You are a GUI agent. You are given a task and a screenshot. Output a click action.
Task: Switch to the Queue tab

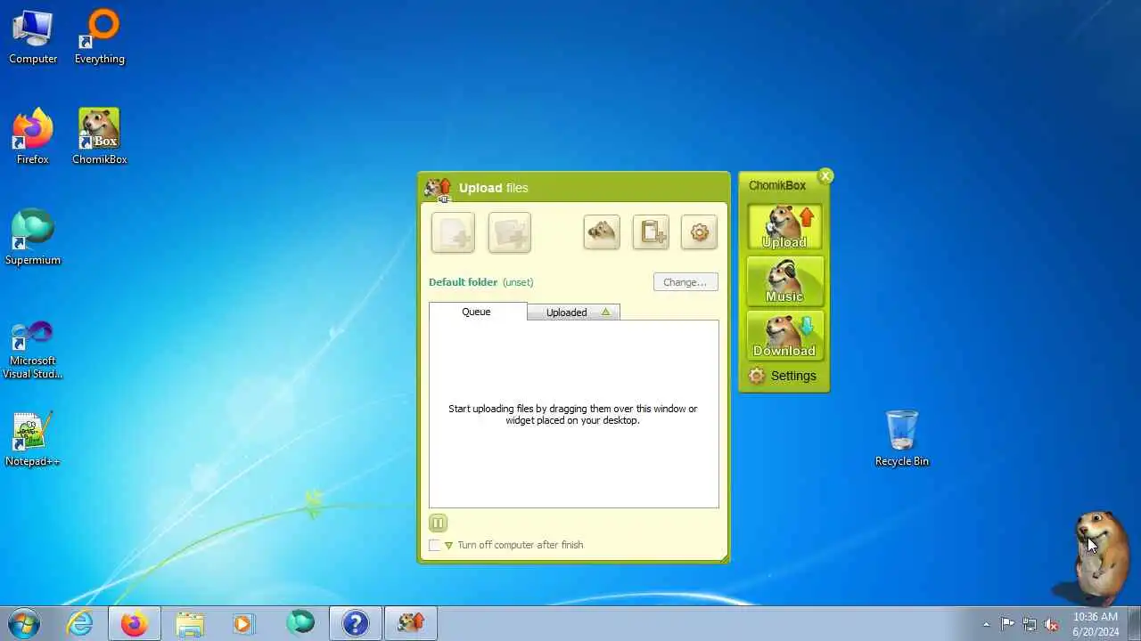pos(477,312)
